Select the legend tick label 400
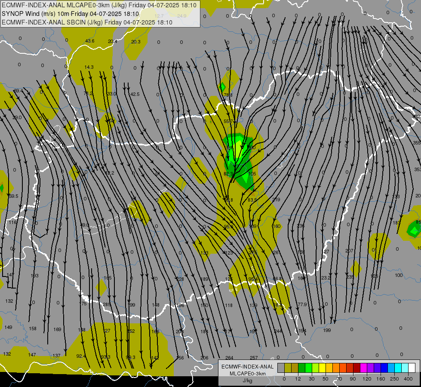Viewport: 421px width, 387px height. click(408, 379)
